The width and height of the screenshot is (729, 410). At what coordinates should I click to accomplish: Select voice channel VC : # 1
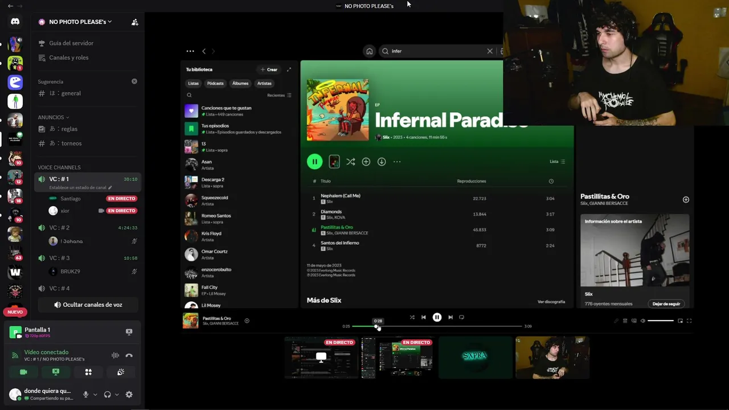tap(87, 182)
